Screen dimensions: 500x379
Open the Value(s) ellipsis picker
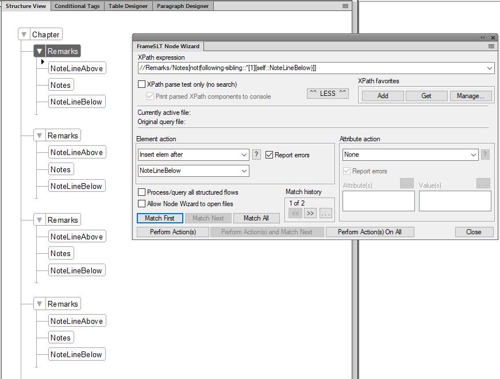coord(482,184)
